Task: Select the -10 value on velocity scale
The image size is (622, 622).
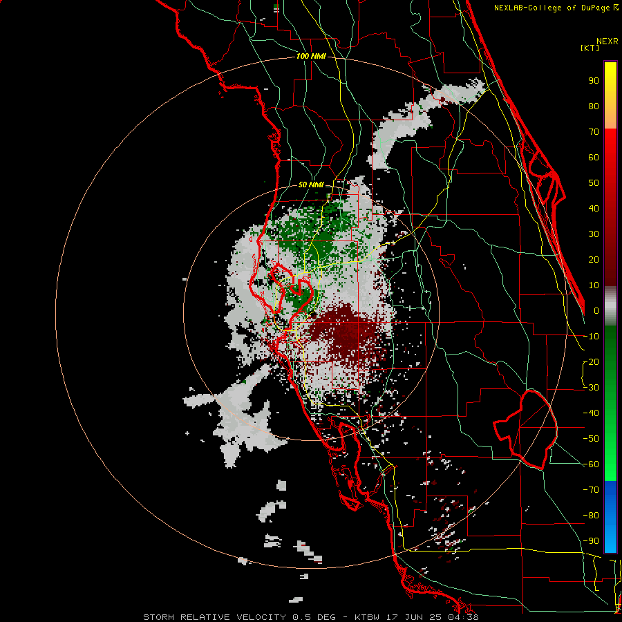Action: (x=591, y=337)
